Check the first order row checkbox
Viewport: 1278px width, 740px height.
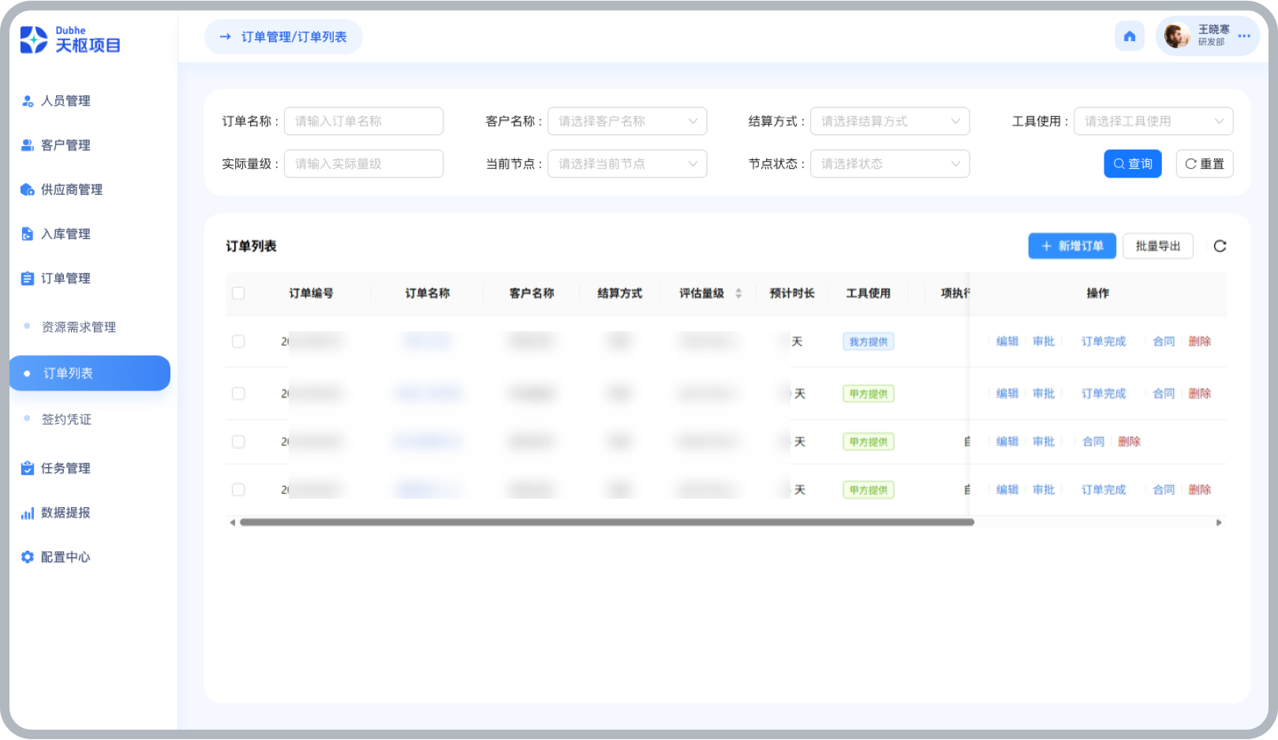tap(238, 342)
